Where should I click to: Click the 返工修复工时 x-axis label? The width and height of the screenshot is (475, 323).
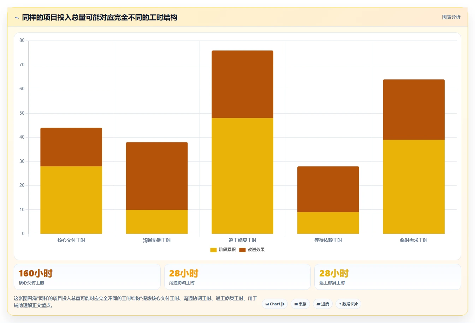point(243,240)
